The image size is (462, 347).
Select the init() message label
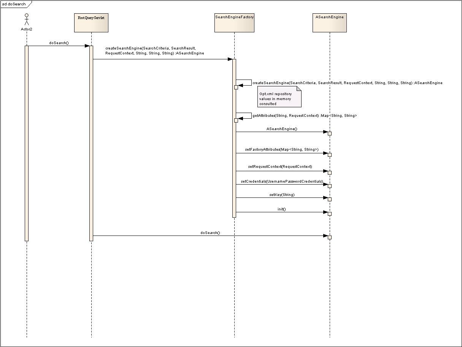281,209
